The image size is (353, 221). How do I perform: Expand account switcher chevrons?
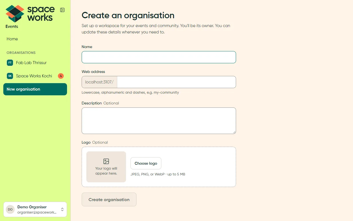click(x=62, y=209)
